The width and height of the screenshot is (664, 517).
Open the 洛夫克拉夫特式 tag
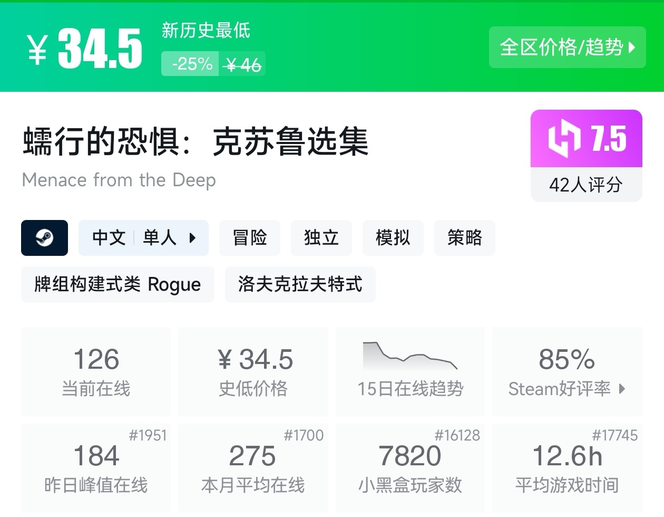click(300, 284)
